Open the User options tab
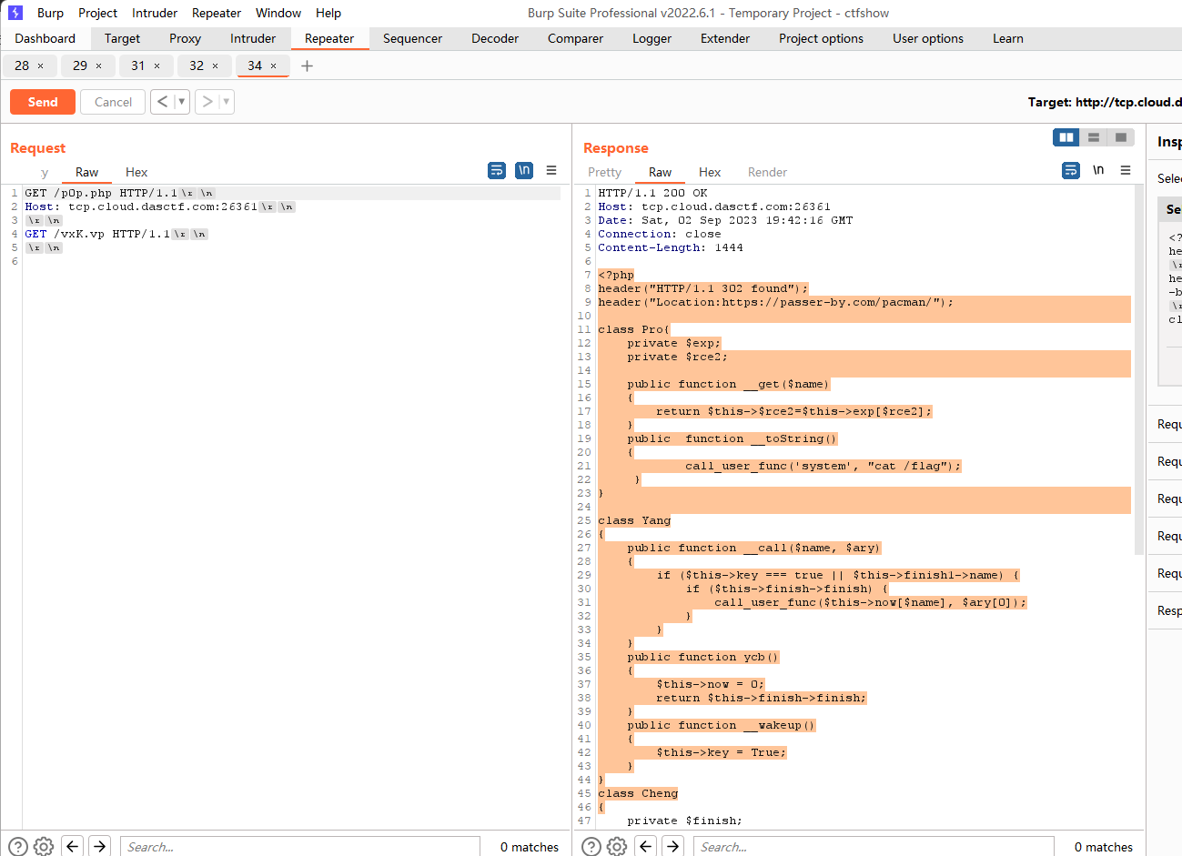The width and height of the screenshot is (1182, 856). (x=928, y=38)
